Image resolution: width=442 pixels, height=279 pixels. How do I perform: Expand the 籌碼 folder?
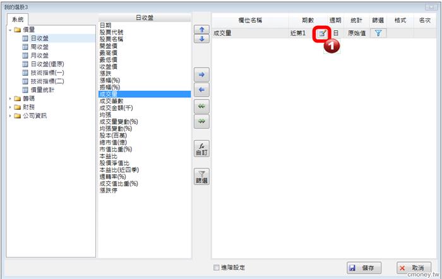click(10, 98)
